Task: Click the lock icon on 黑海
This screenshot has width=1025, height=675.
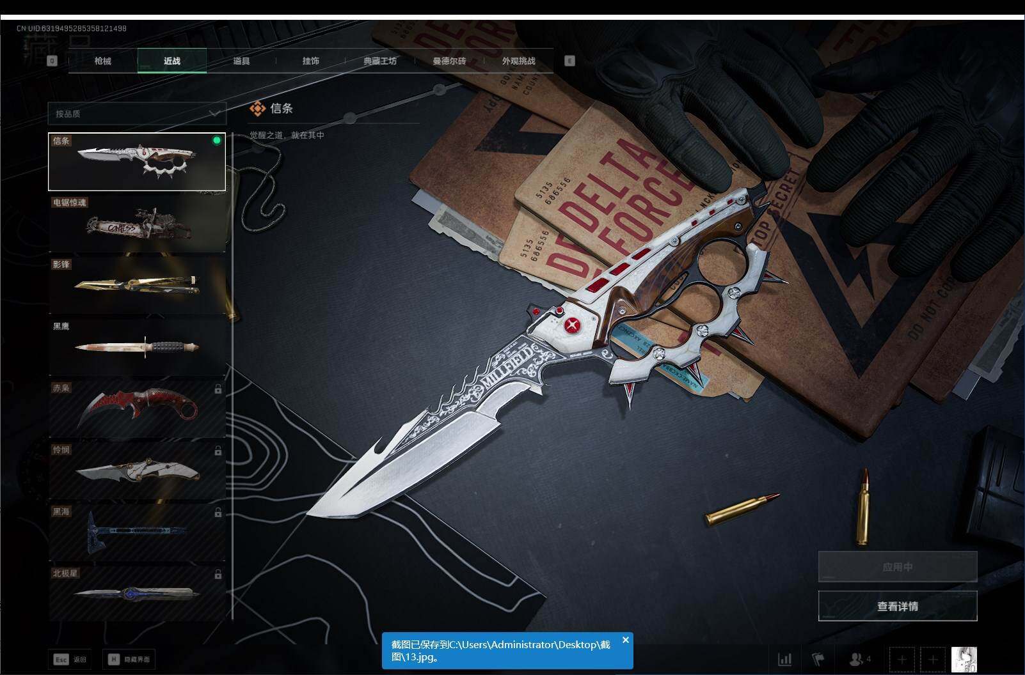Action: (218, 513)
